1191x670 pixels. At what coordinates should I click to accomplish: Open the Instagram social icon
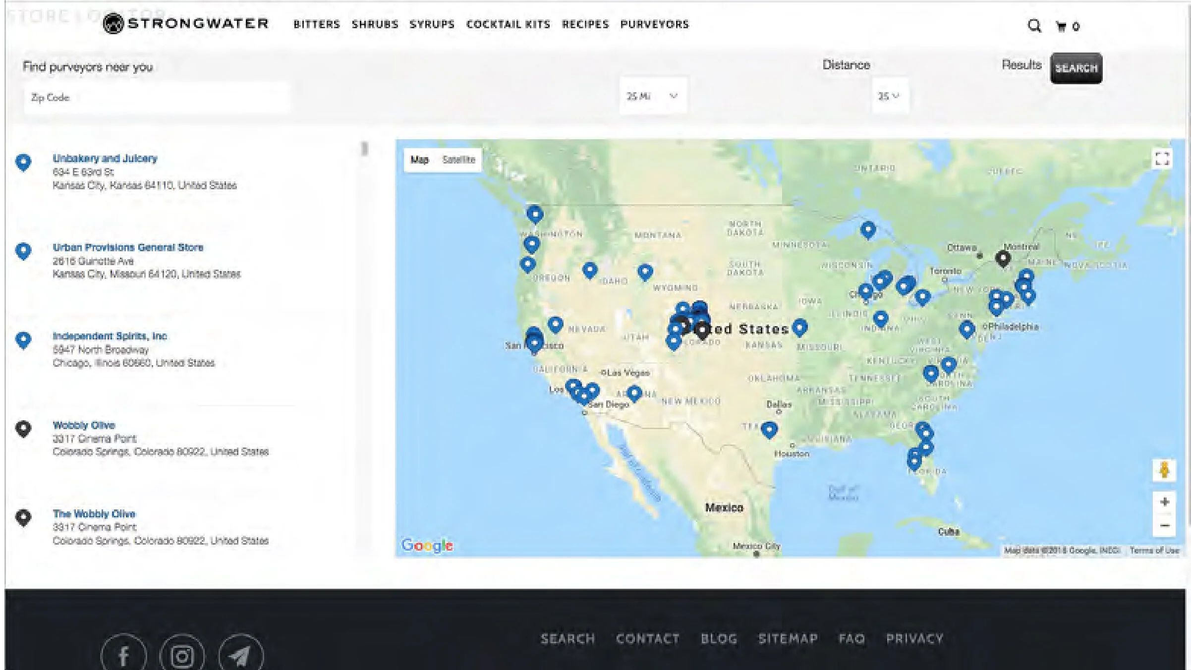tap(182, 656)
